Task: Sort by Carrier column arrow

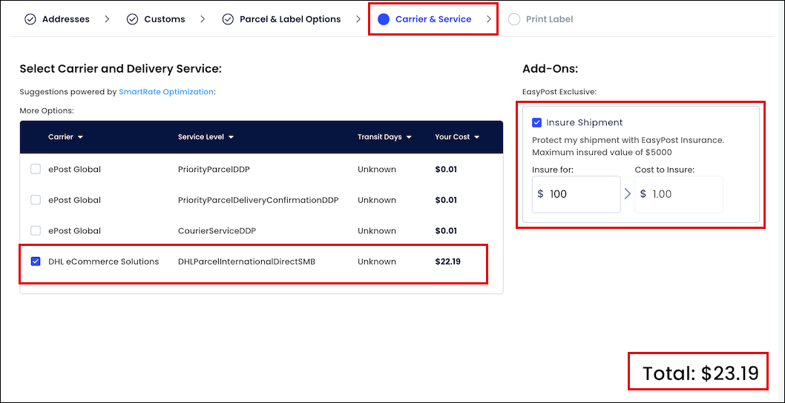Action: tap(81, 137)
